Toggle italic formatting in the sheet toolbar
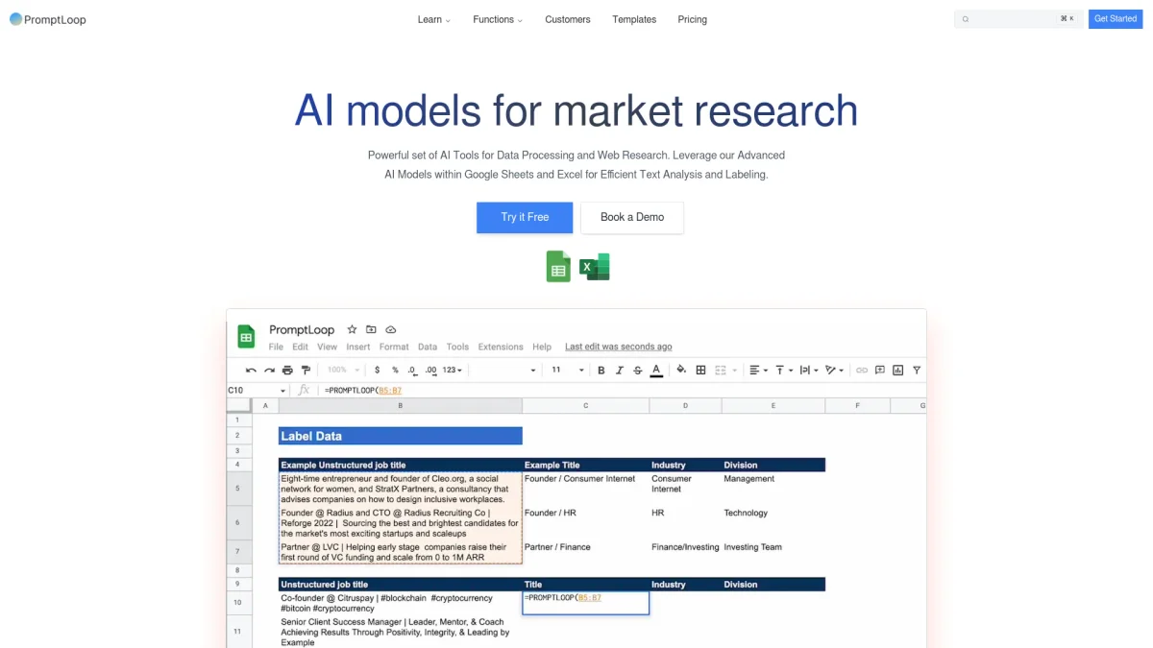1153x648 pixels. click(x=620, y=370)
